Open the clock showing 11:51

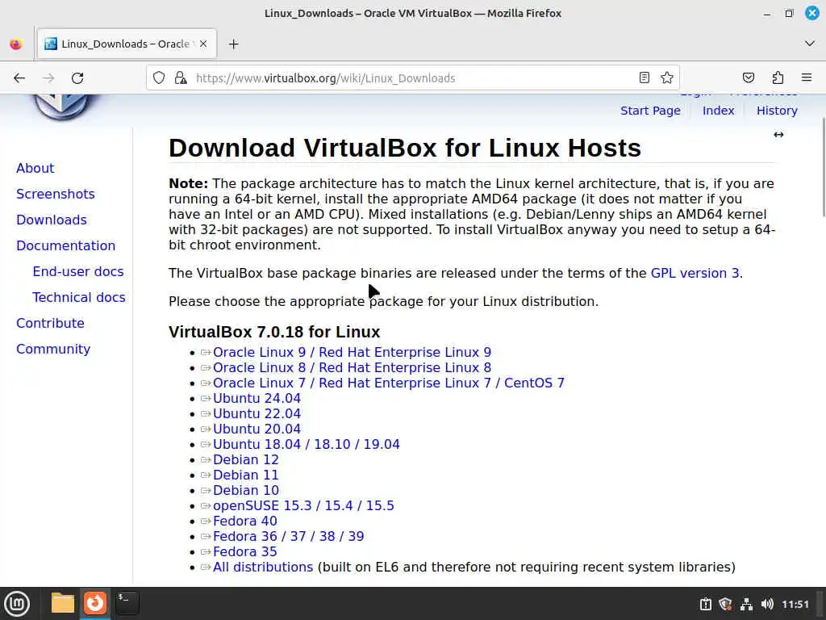[795, 604]
